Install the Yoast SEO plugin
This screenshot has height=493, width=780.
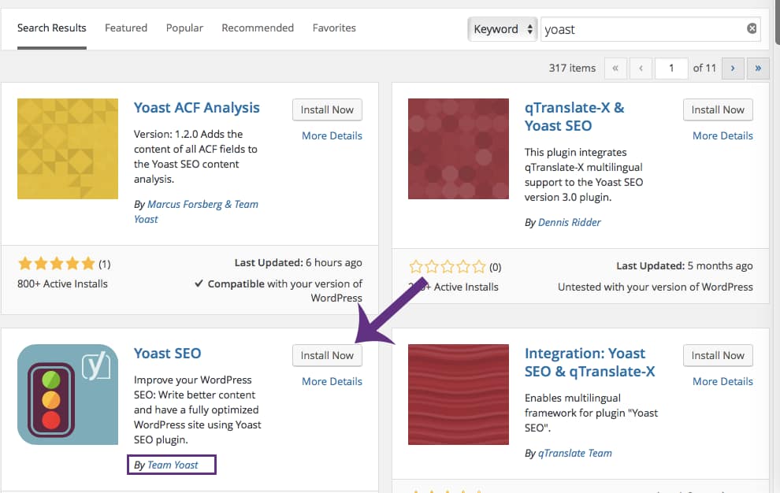(327, 355)
